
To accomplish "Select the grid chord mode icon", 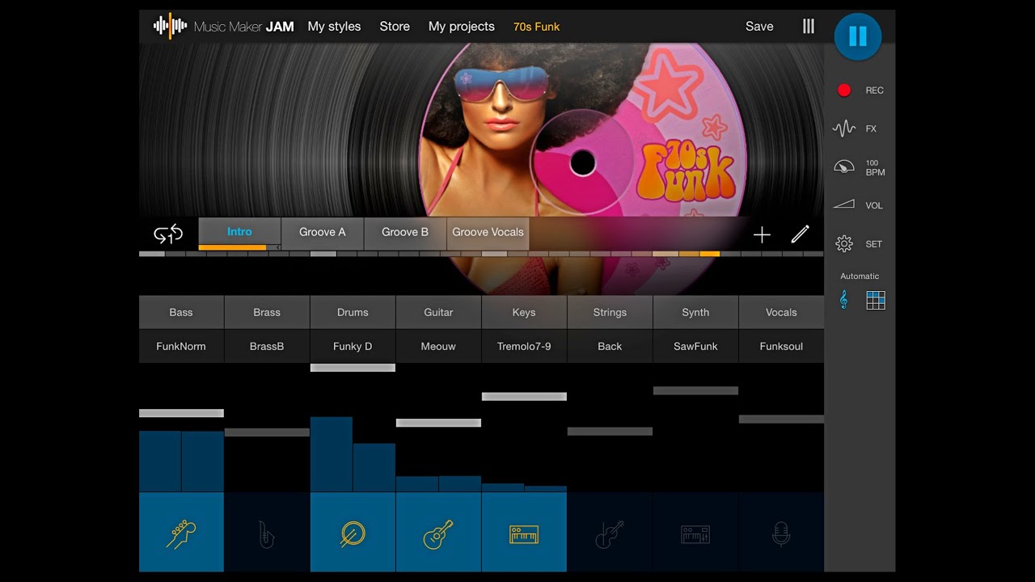I will [876, 301].
